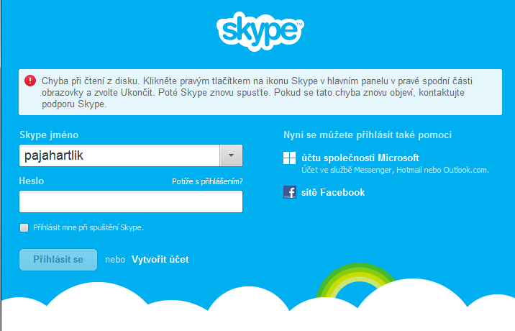
Task: Click the Microsoft Windows logo icon
Action: tap(289, 159)
